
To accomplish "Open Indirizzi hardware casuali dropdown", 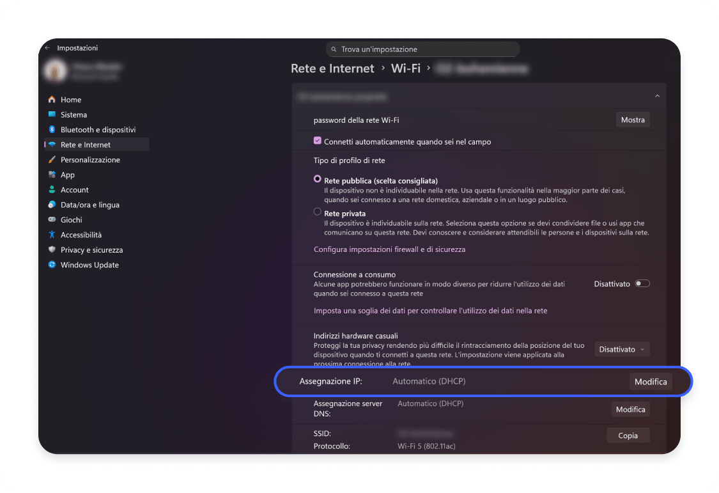I will (x=622, y=349).
